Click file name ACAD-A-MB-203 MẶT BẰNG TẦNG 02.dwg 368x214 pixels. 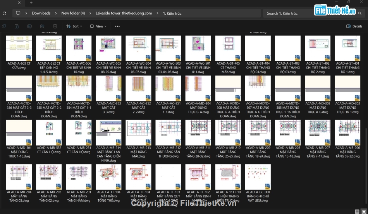[49, 196]
